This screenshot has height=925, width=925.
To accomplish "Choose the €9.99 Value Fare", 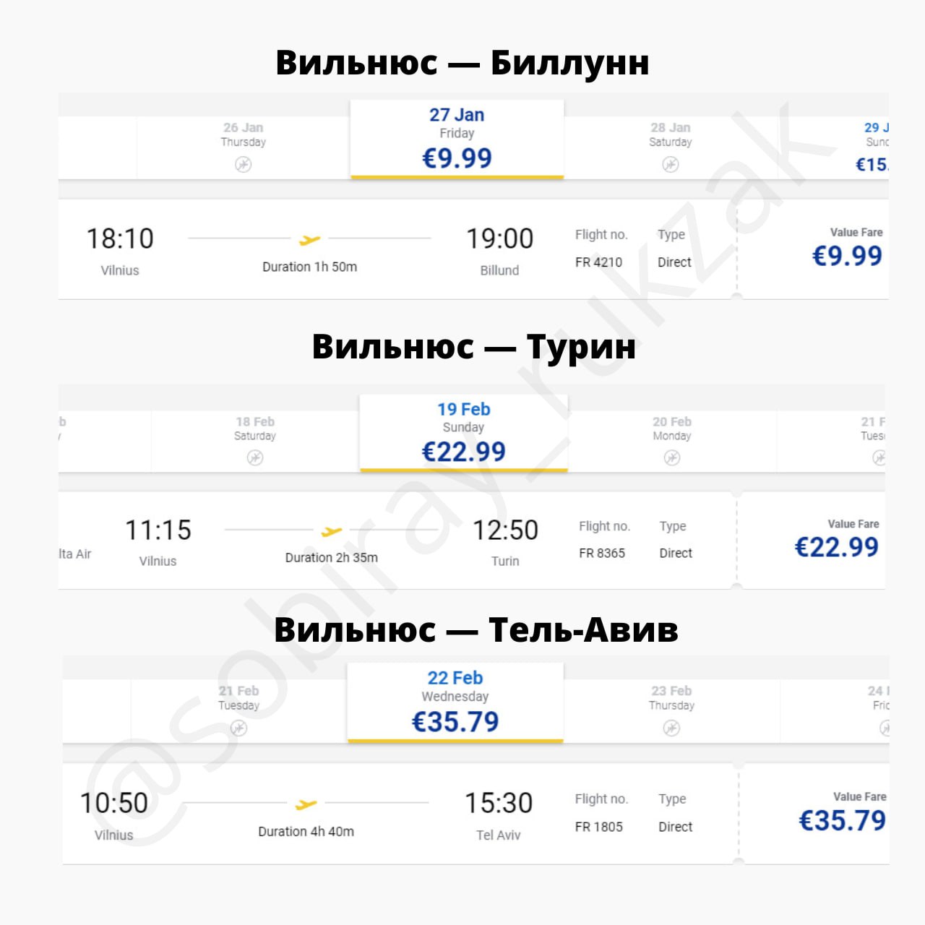I will coord(847,255).
